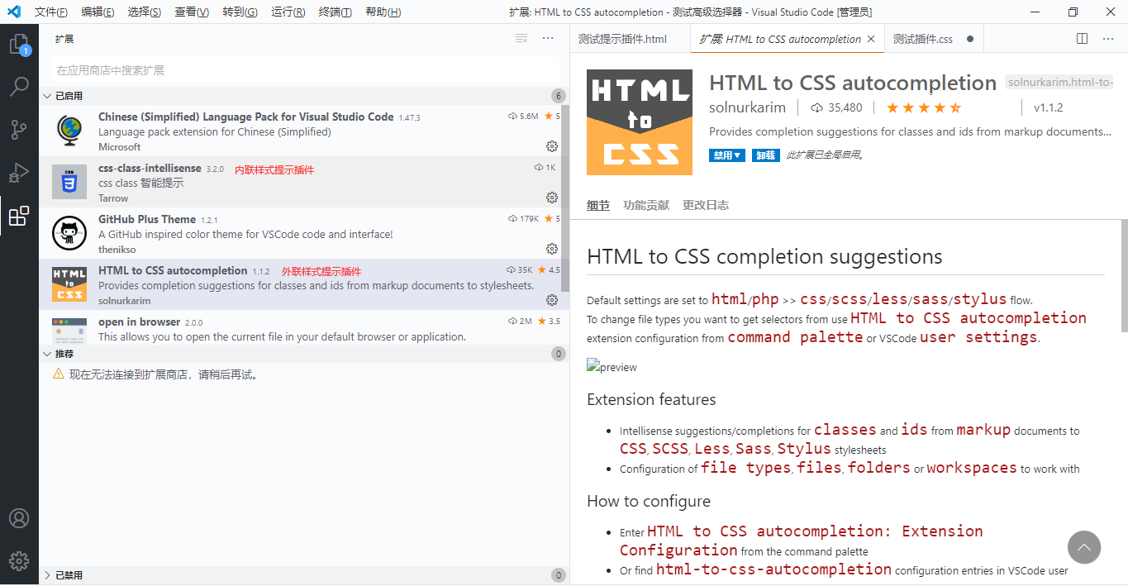
Task: Click the 卸载 uninstall button
Action: 766,155
